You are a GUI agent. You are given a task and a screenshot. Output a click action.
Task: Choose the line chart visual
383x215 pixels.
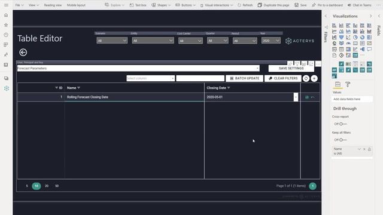coord(334,31)
